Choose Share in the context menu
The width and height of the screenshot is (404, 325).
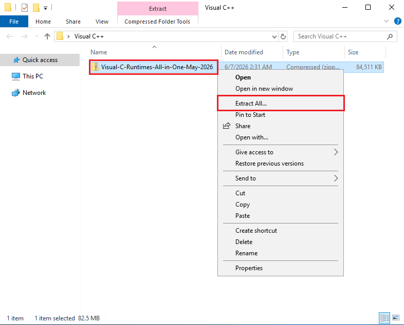click(281, 126)
